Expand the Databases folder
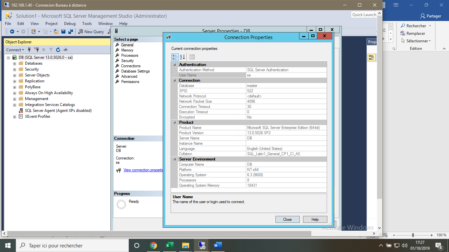Viewport: 449px width, 252px height. [x=14, y=63]
